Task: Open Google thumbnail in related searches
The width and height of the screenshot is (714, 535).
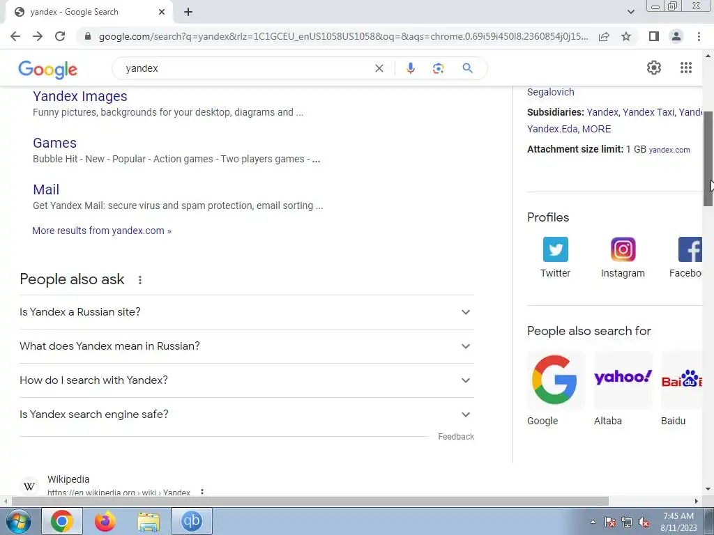Action: pyautogui.click(x=556, y=380)
